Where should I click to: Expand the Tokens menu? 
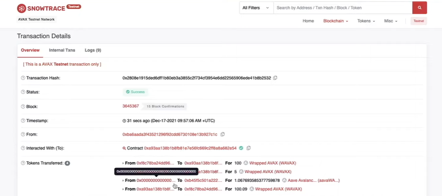366,21
